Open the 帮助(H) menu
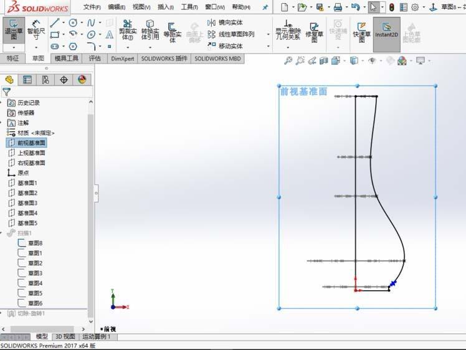This screenshot has height=350, width=466. point(241,7)
